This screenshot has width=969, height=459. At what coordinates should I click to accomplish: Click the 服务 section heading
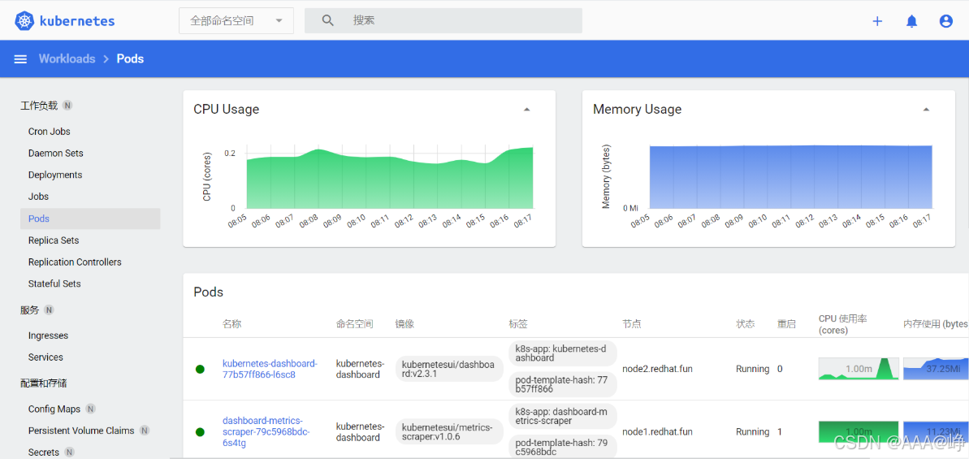[30, 310]
